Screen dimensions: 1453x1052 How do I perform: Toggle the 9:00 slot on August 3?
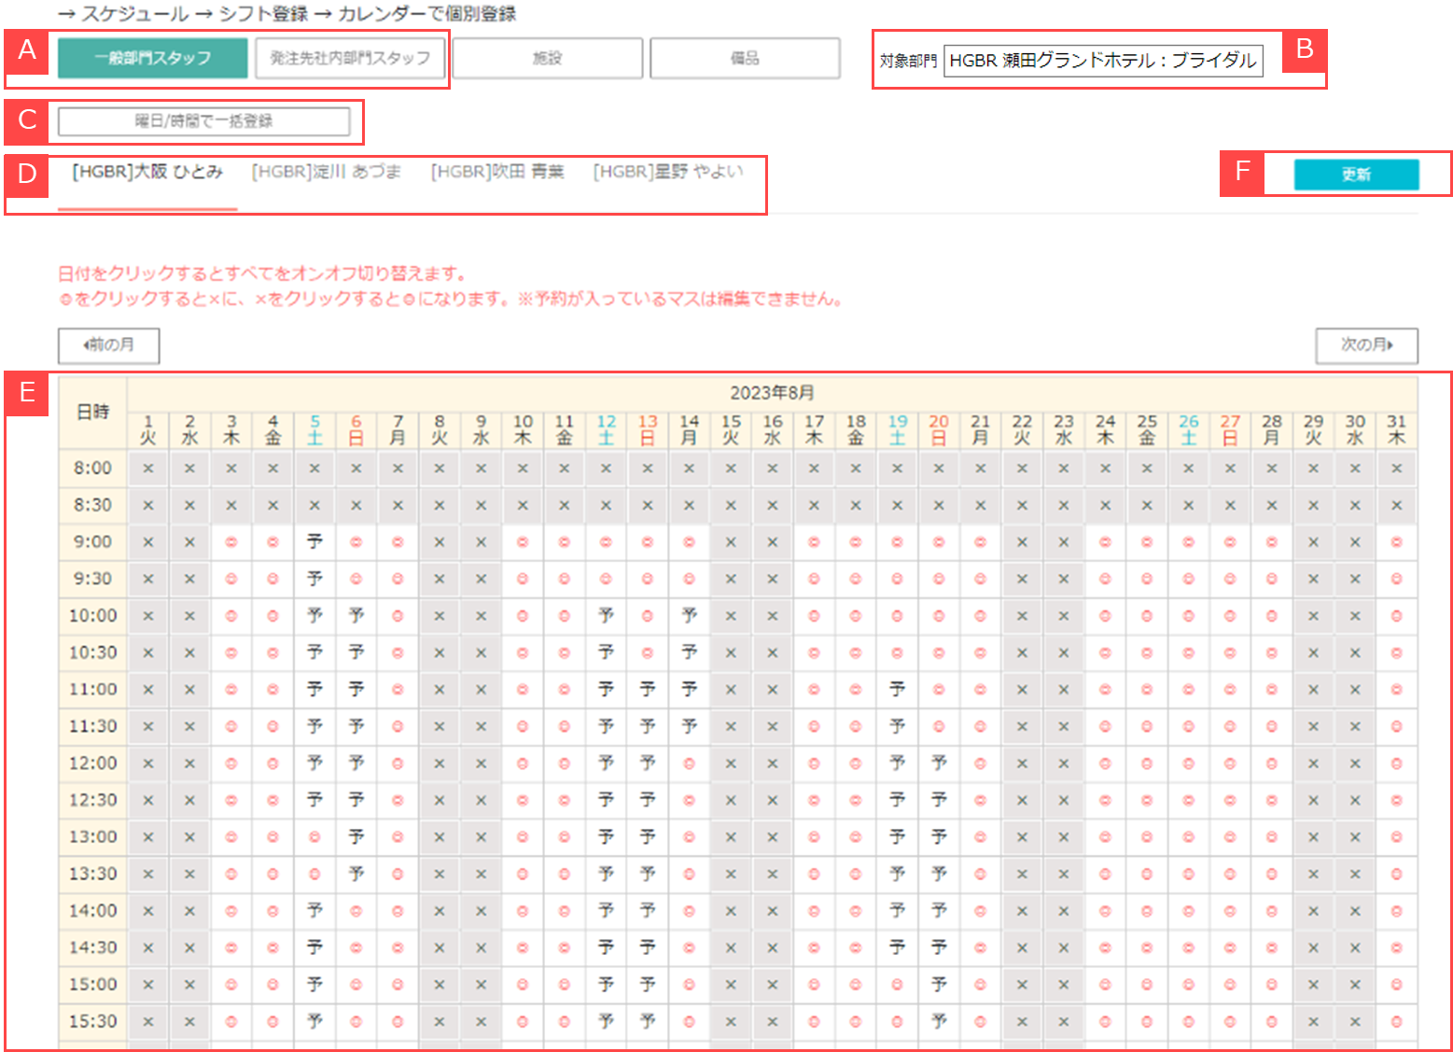pos(231,542)
